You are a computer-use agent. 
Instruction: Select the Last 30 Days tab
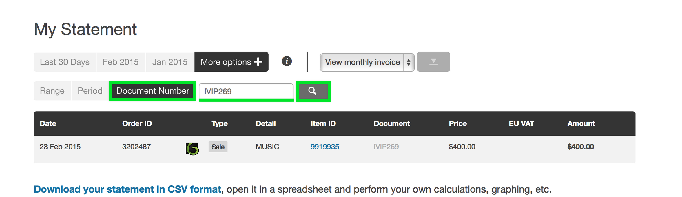click(x=64, y=62)
